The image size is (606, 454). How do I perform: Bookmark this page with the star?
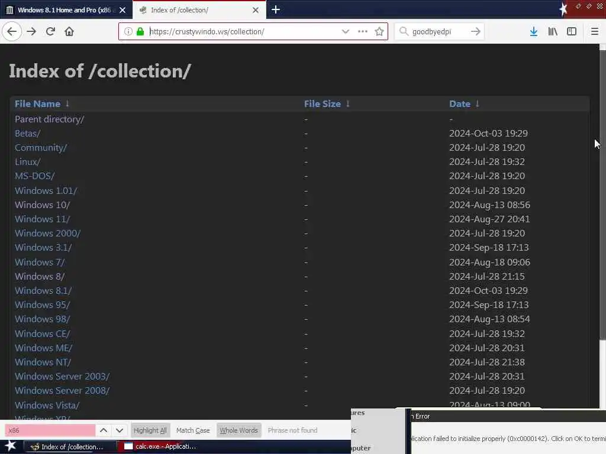pyautogui.click(x=379, y=32)
